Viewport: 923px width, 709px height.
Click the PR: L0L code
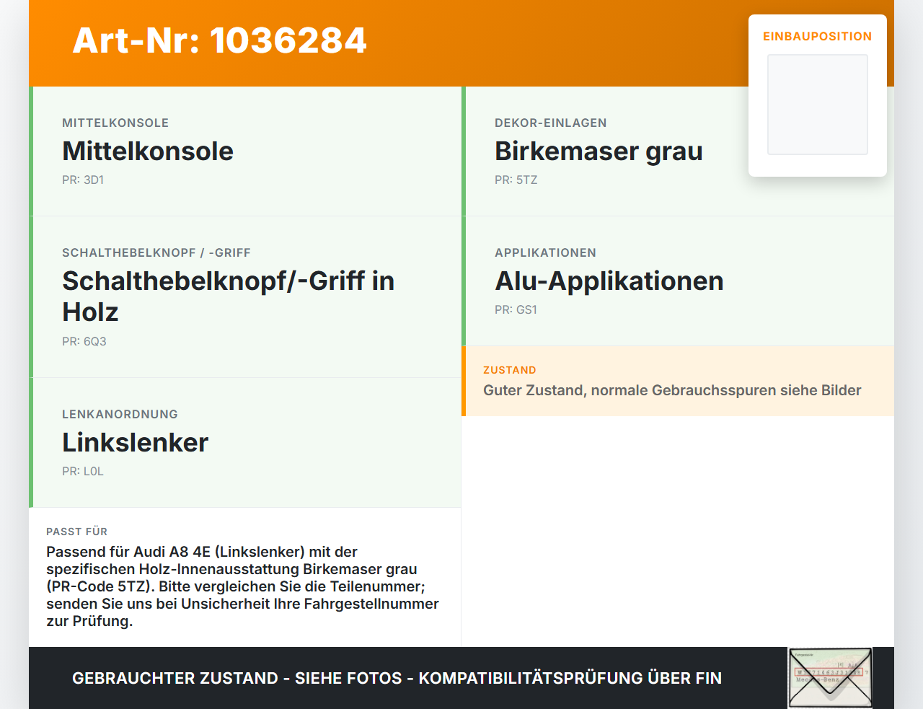83,472
